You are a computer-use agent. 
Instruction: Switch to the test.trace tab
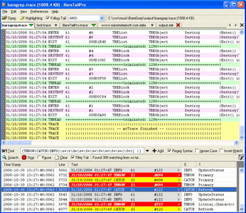(x=44, y=25)
